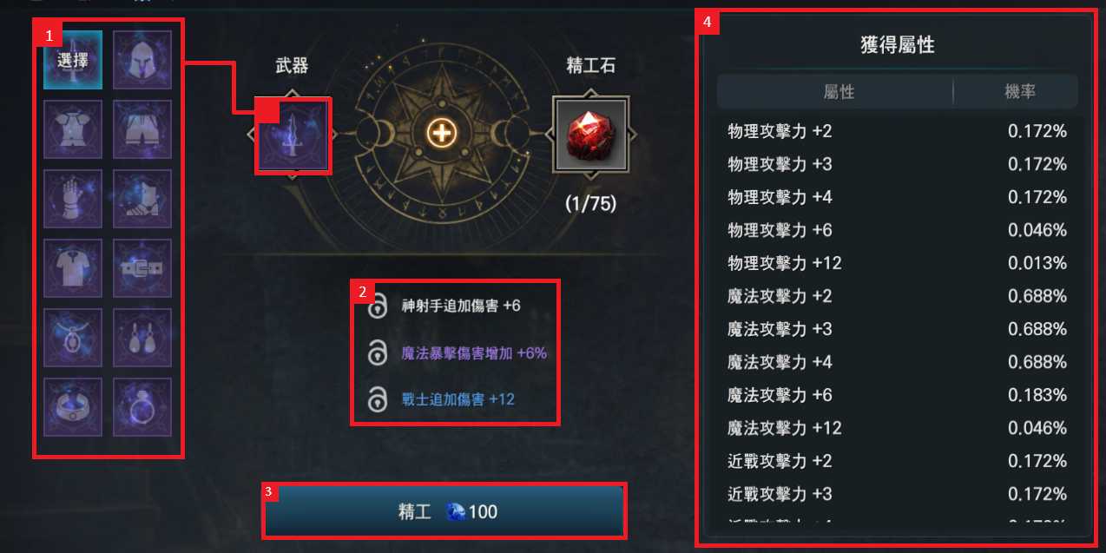Toggle lock on 戰士追加傷害 +12
Screen dimensions: 1106x553
click(378, 399)
